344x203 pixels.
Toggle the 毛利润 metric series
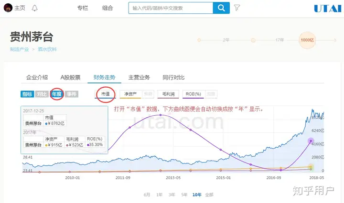[x=168, y=94]
